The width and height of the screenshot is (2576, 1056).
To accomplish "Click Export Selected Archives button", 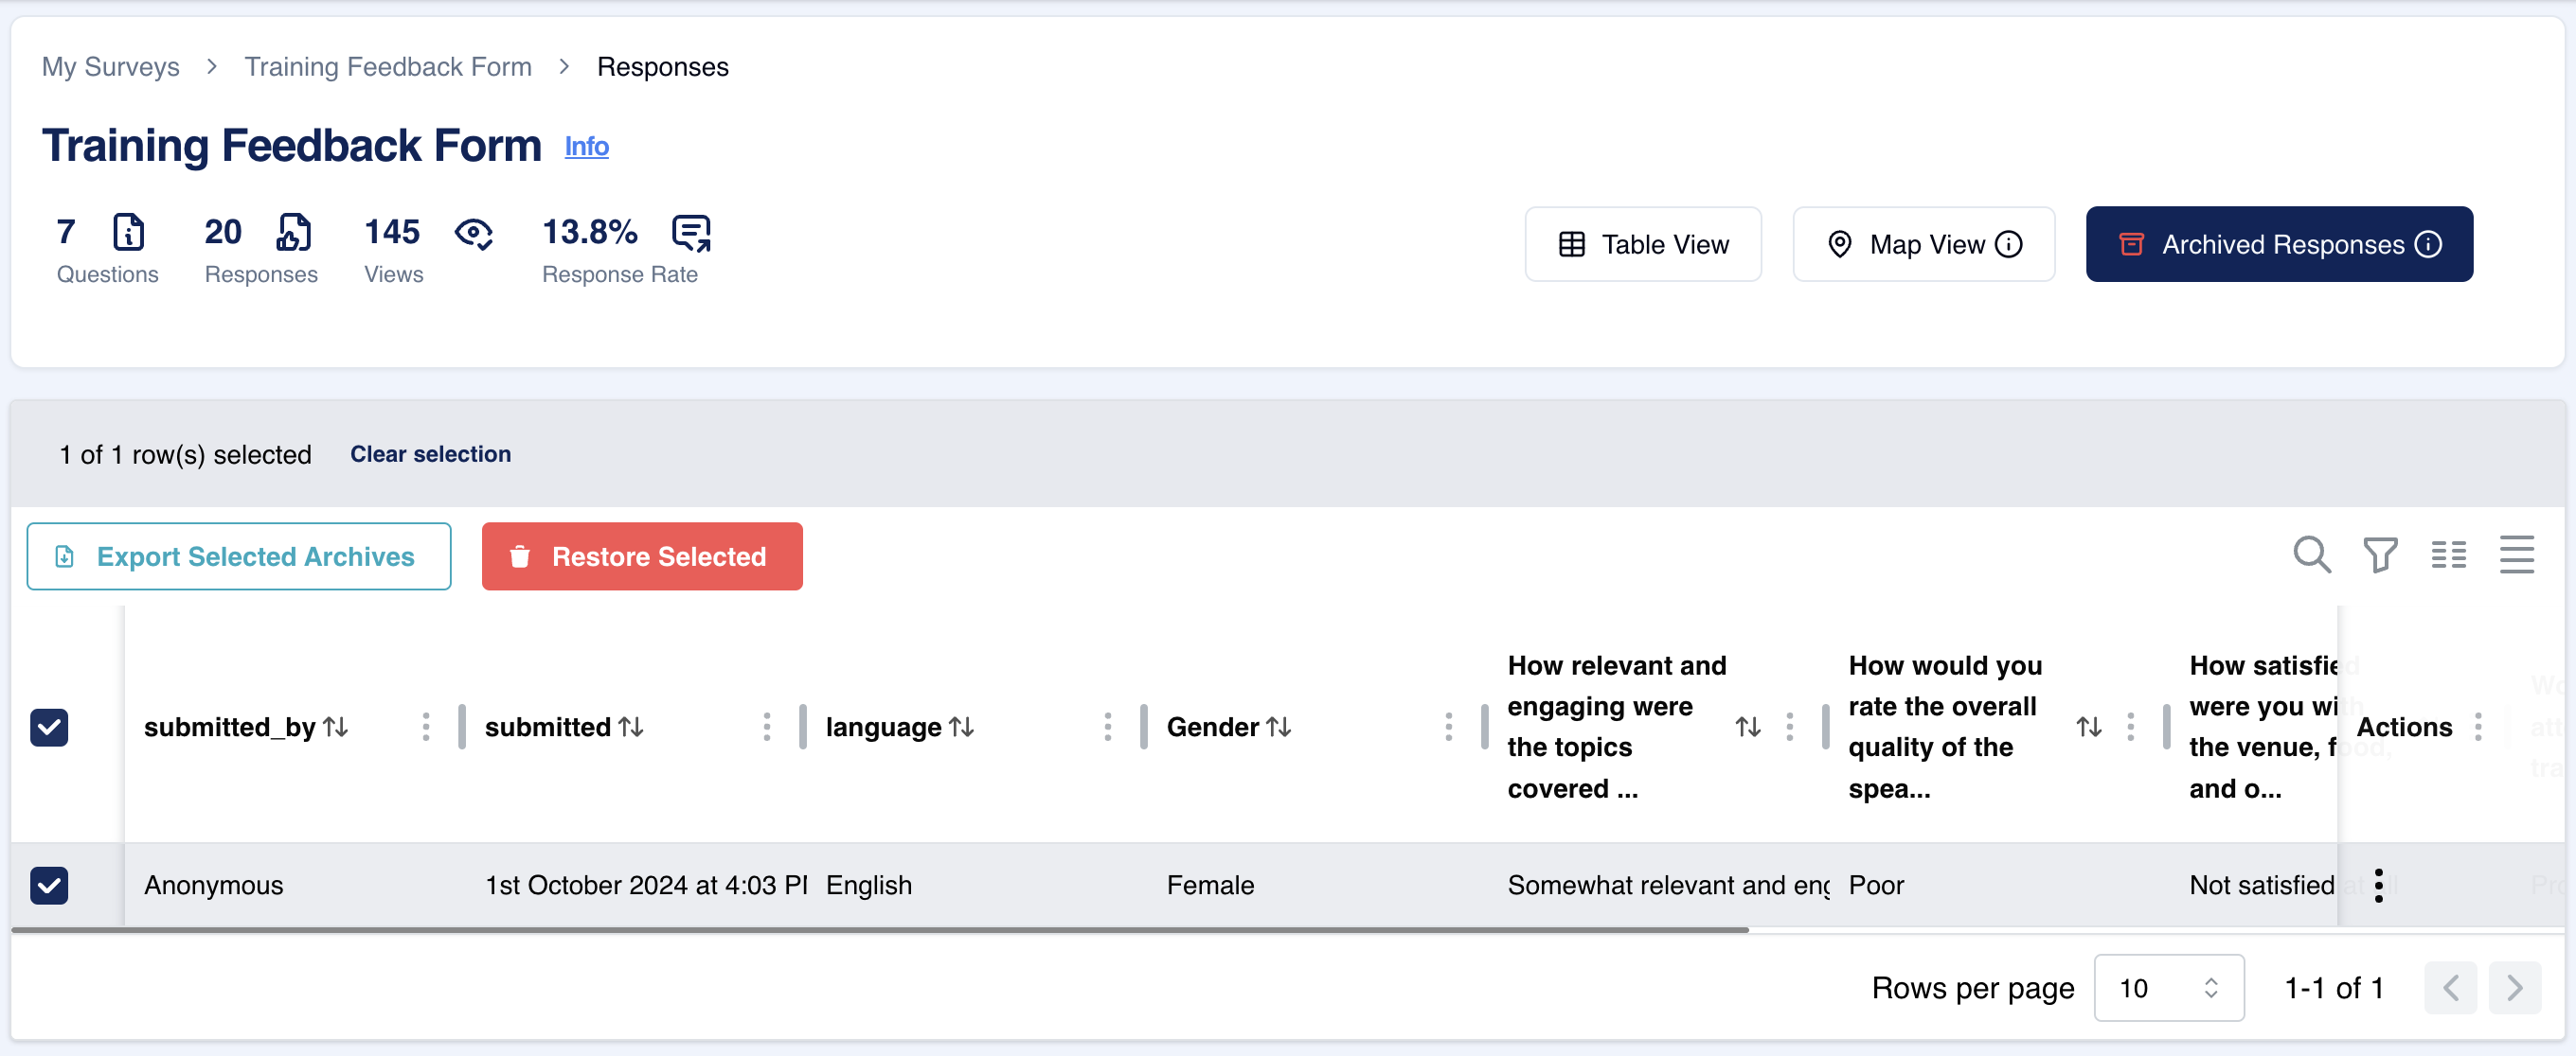I will (239, 556).
